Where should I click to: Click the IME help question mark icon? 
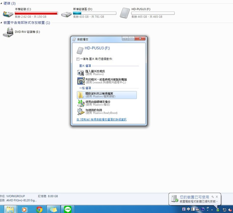pos(203,209)
